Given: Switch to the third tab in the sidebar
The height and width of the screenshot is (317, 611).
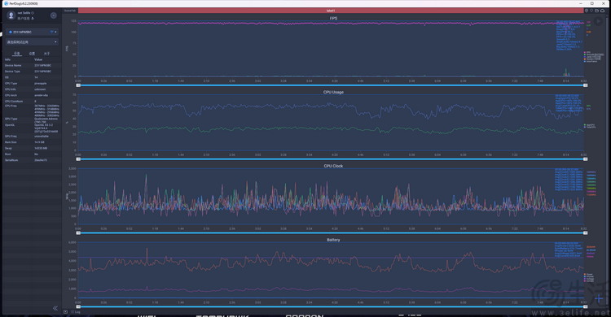Looking at the screenshot, I should (x=46, y=54).
